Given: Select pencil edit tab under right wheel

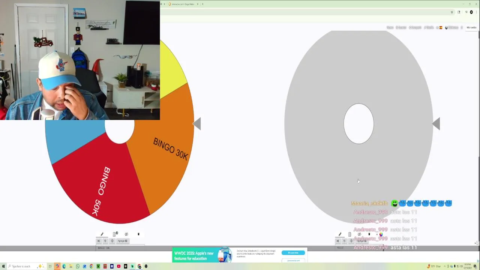Looking at the screenshot, I should (340, 235).
